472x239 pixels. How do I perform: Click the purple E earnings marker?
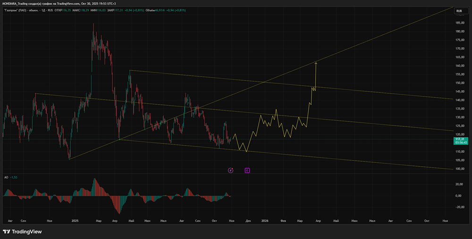(247, 171)
